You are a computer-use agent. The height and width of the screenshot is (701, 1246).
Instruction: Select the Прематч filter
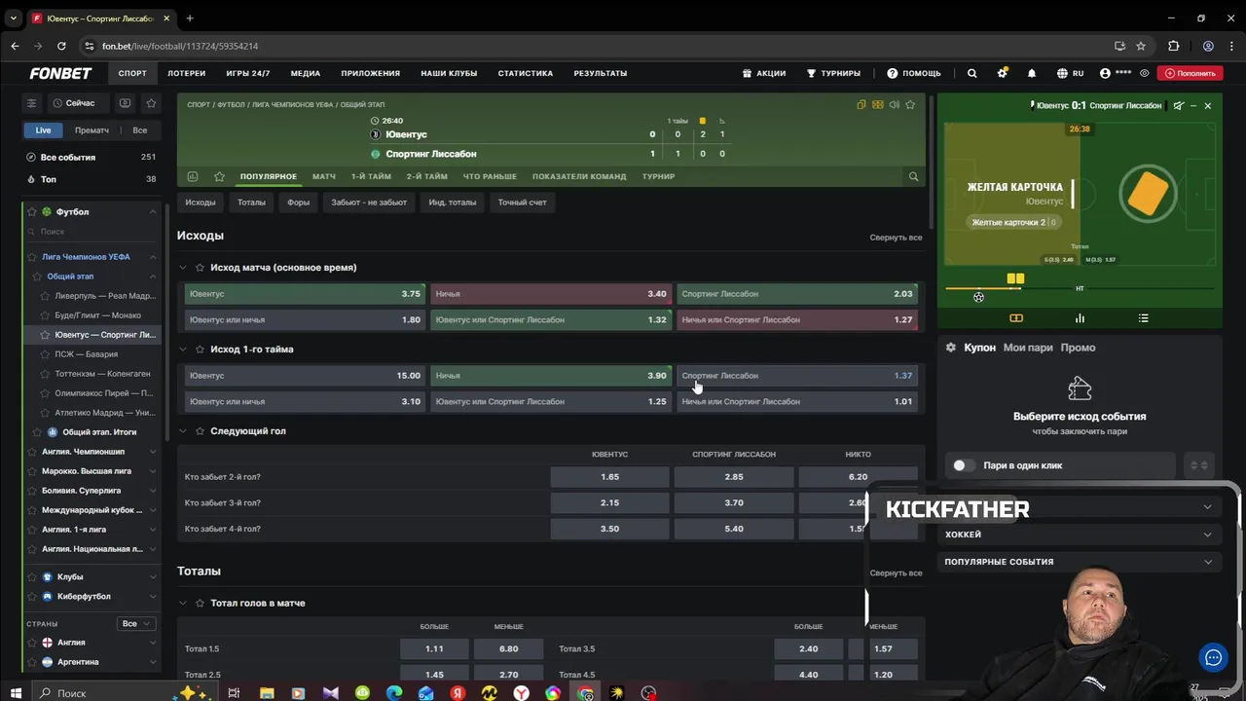tap(92, 130)
